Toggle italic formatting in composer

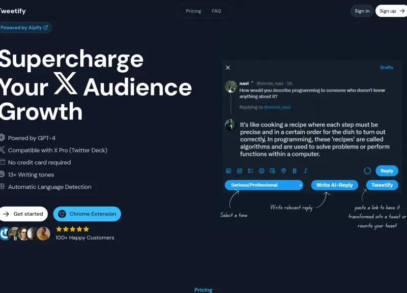[x=305, y=171]
